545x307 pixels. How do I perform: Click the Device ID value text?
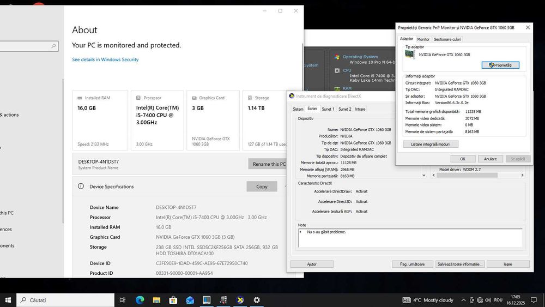coord(202,263)
